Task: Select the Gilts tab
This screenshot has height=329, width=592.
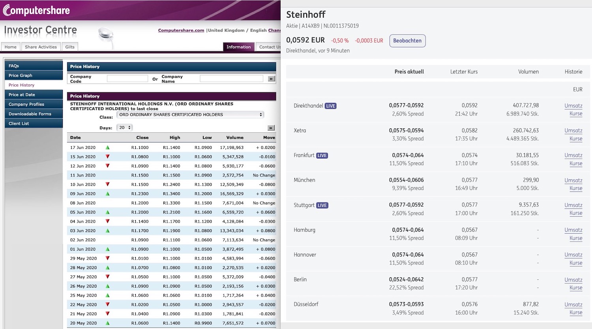Action: [x=69, y=46]
